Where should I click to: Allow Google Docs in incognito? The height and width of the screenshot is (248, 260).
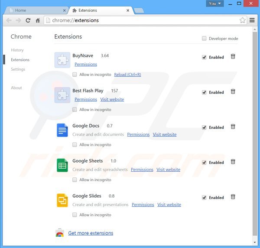75,145
